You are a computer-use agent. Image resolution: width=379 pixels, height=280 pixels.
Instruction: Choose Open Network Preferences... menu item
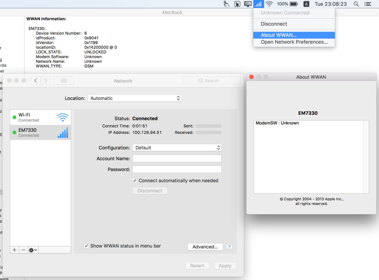pos(294,42)
